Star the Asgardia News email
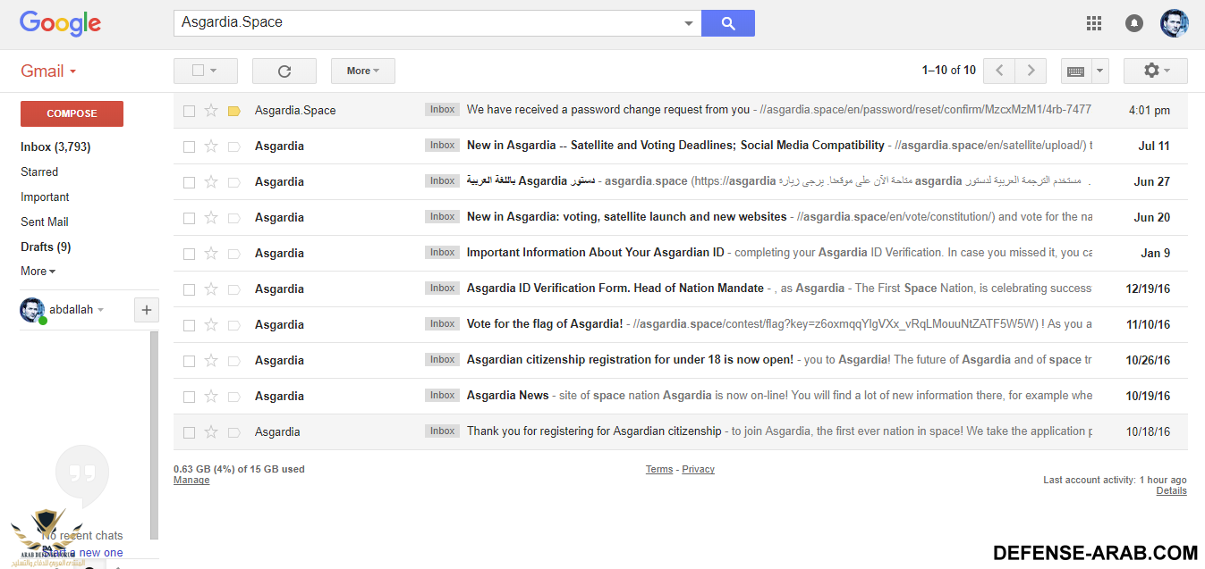 click(x=211, y=397)
